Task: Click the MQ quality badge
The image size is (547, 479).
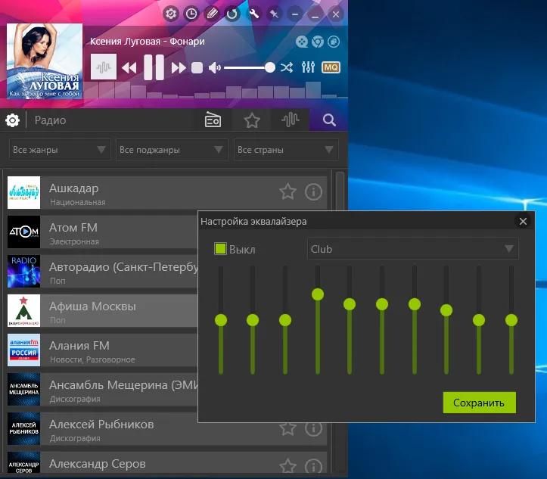Action: pos(331,67)
